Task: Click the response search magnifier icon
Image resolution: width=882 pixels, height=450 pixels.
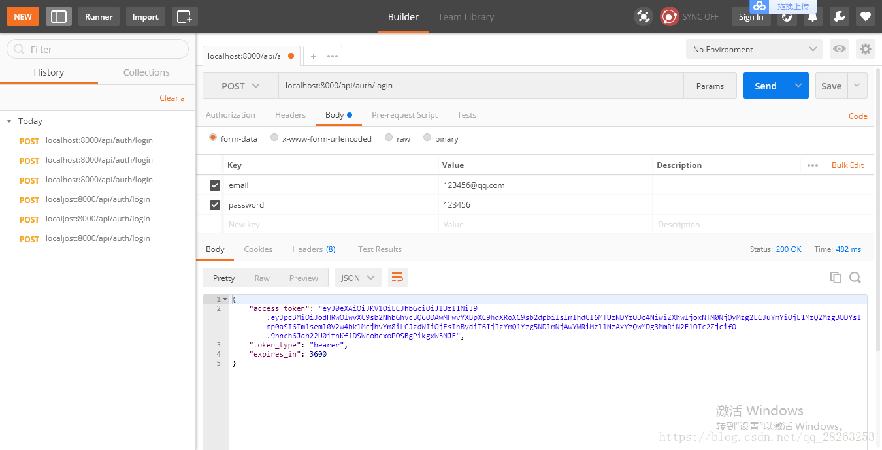Action: click(855, 278)
